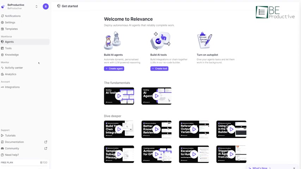Click the Templates icon in sidebar

pyautogui.click(x=2, y=29)
